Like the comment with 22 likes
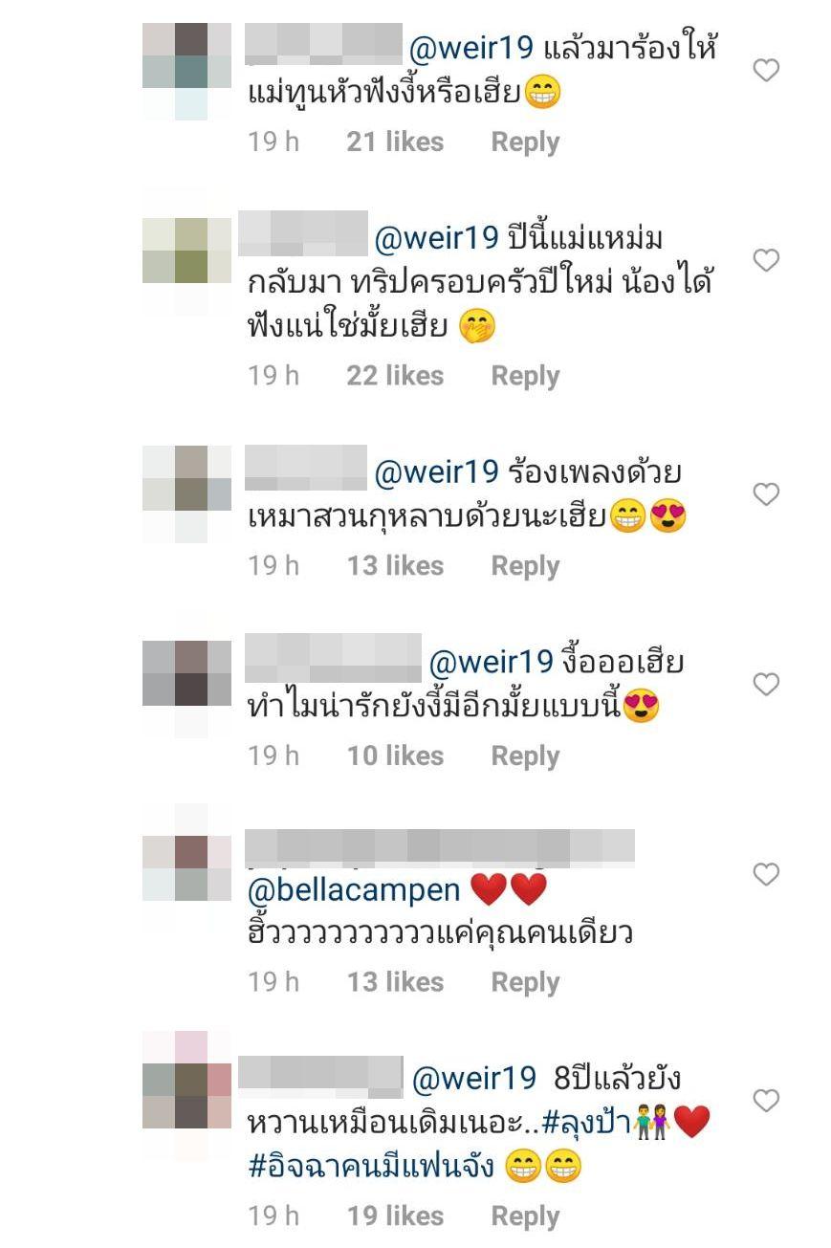This screenshot has height=1248, width=831. [766, 260]
